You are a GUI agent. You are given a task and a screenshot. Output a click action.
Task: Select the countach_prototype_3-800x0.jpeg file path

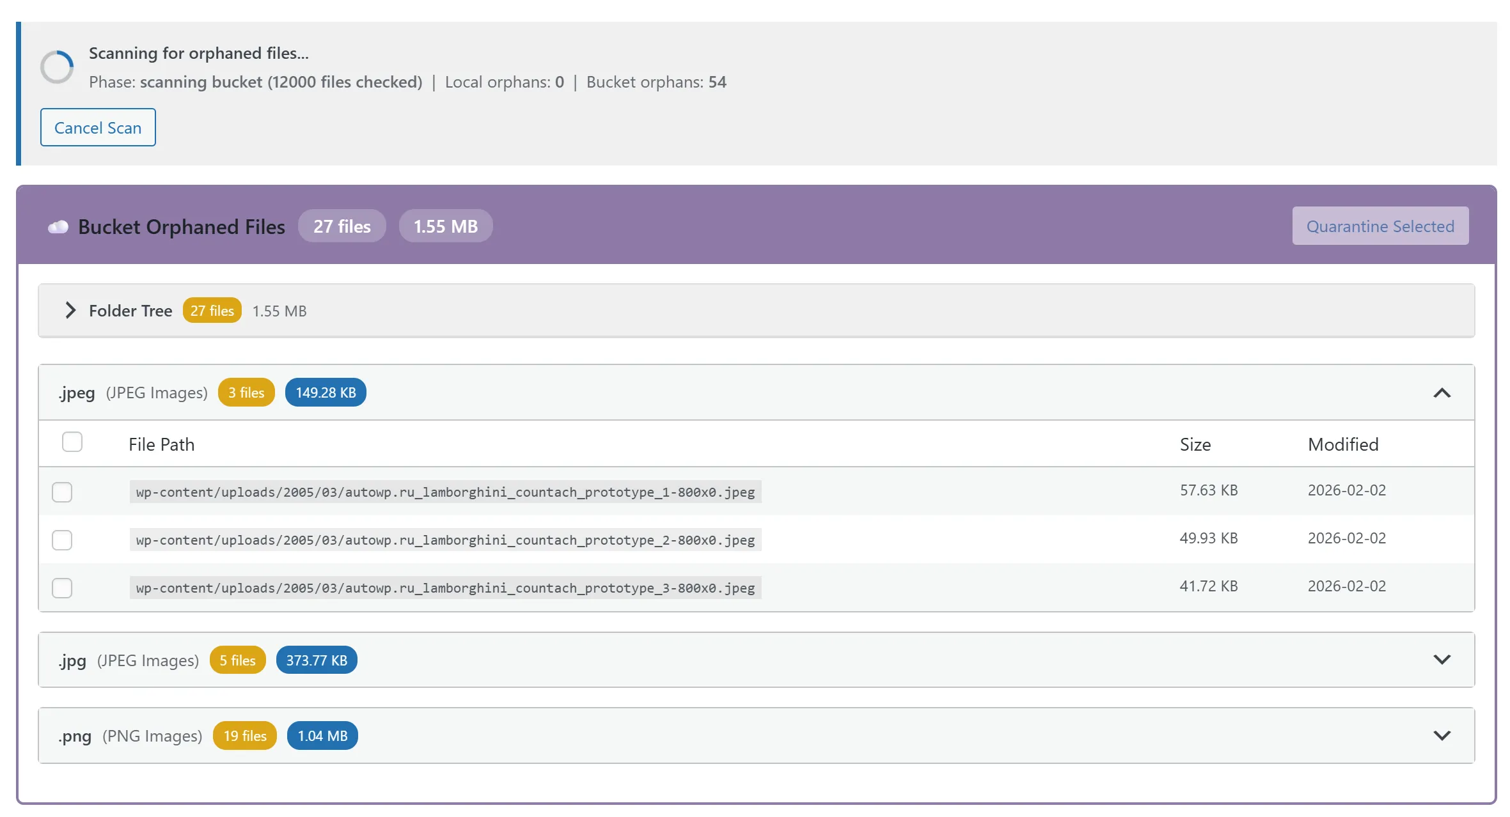(x=445, y=587)
